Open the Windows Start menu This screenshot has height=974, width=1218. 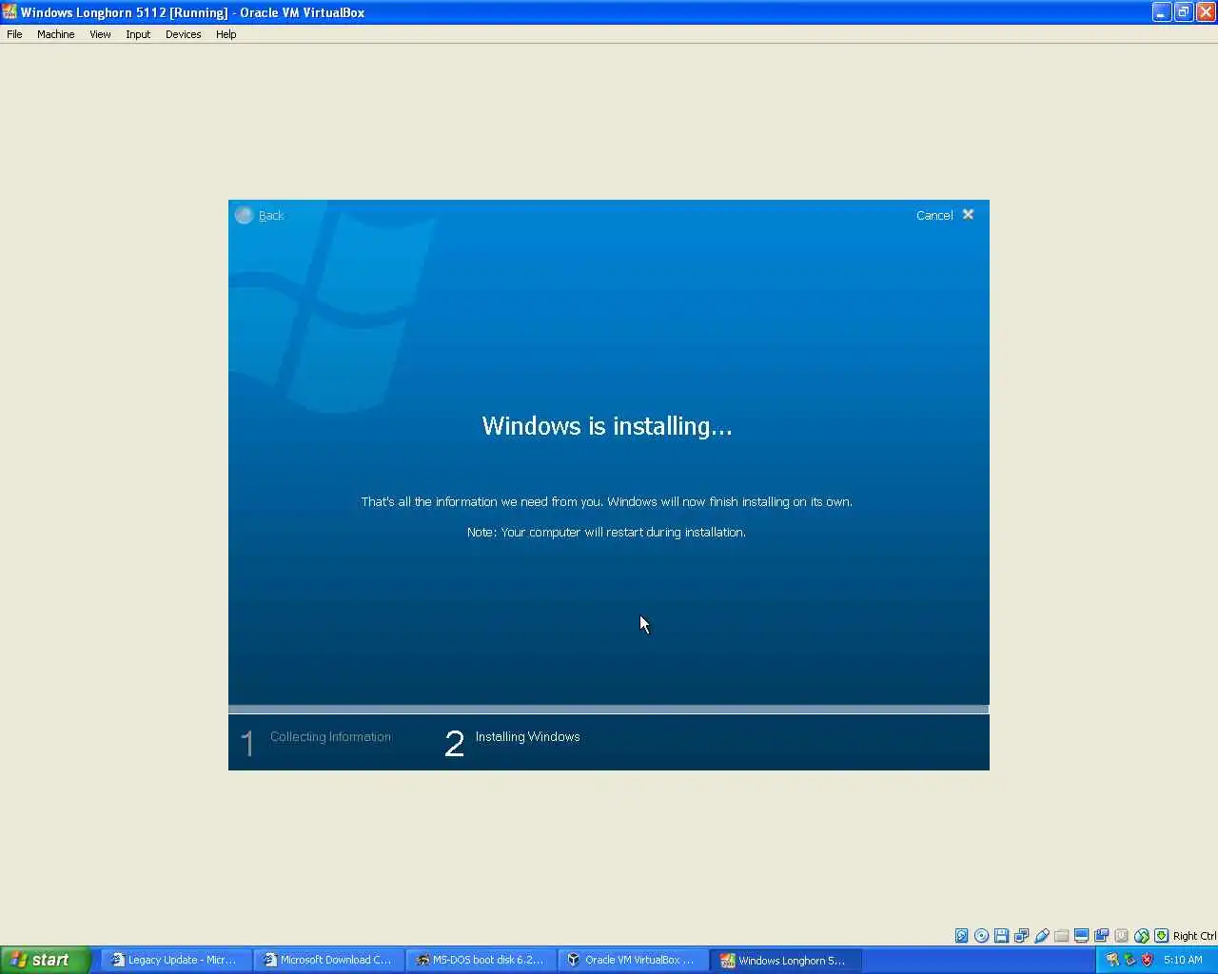(x=45, y=960)
